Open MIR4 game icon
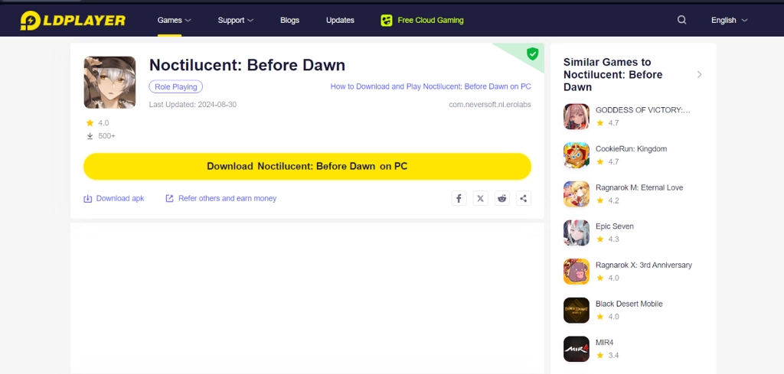 [x=576, y=349]
